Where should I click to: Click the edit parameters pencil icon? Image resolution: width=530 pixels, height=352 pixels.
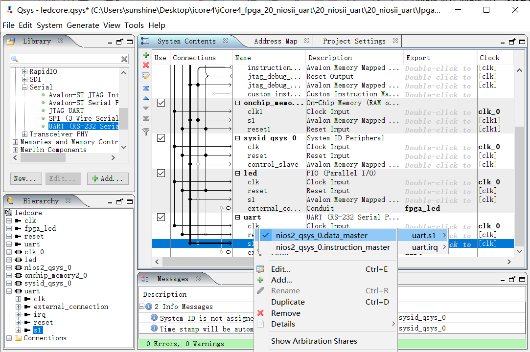tap(145, 76)
